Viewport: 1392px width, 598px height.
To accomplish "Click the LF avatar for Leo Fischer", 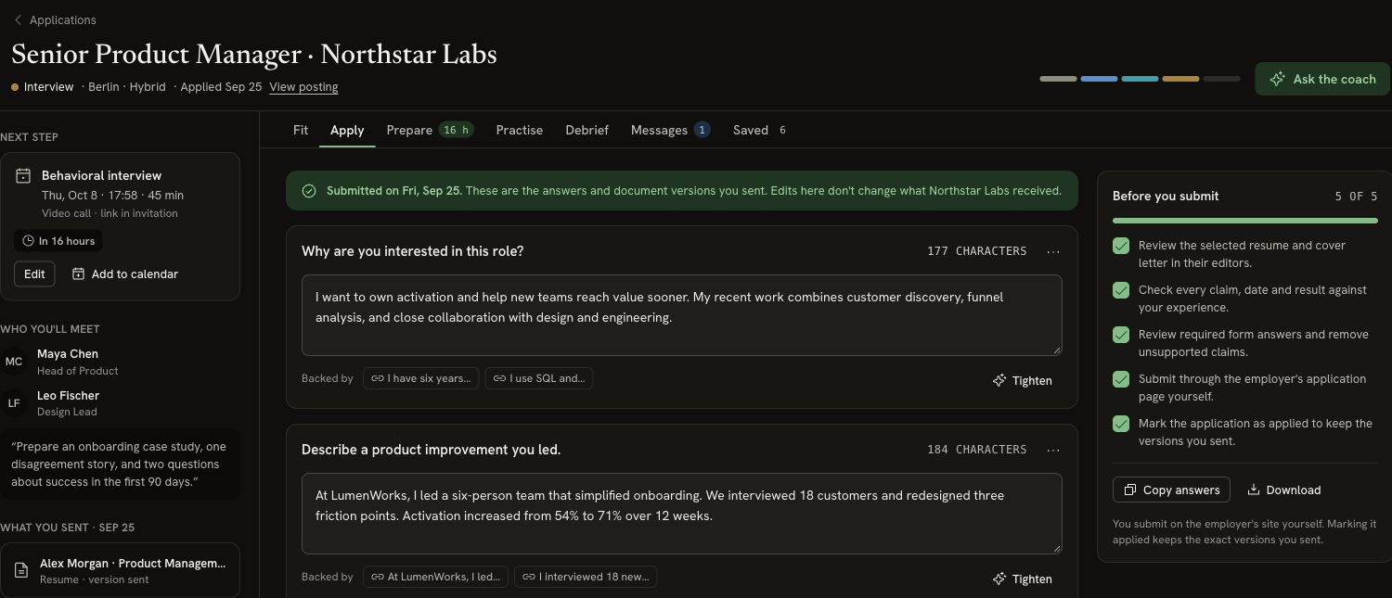I will [x=14, y=403].
